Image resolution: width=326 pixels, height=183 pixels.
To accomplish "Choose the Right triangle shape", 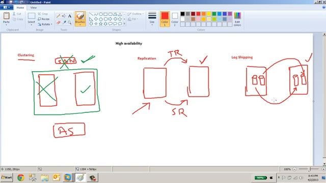I will [91, 19].
